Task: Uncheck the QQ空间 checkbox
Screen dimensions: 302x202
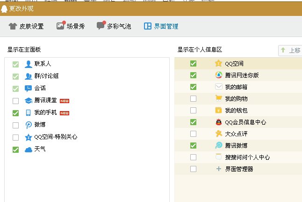Action: point(193,63)
